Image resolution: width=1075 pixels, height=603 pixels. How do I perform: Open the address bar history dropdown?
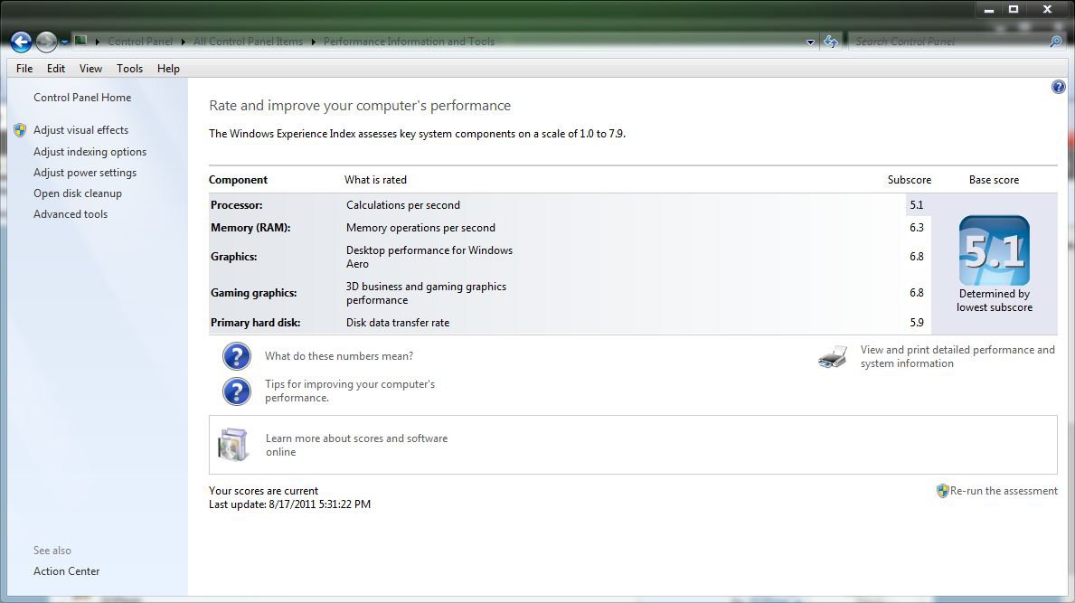pos(810,42)
